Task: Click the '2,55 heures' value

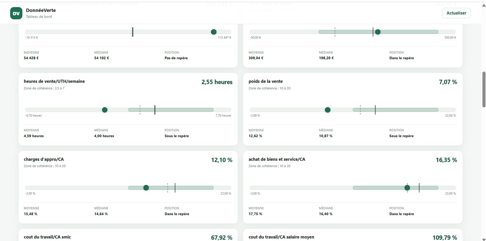Action: click(217, 82)
